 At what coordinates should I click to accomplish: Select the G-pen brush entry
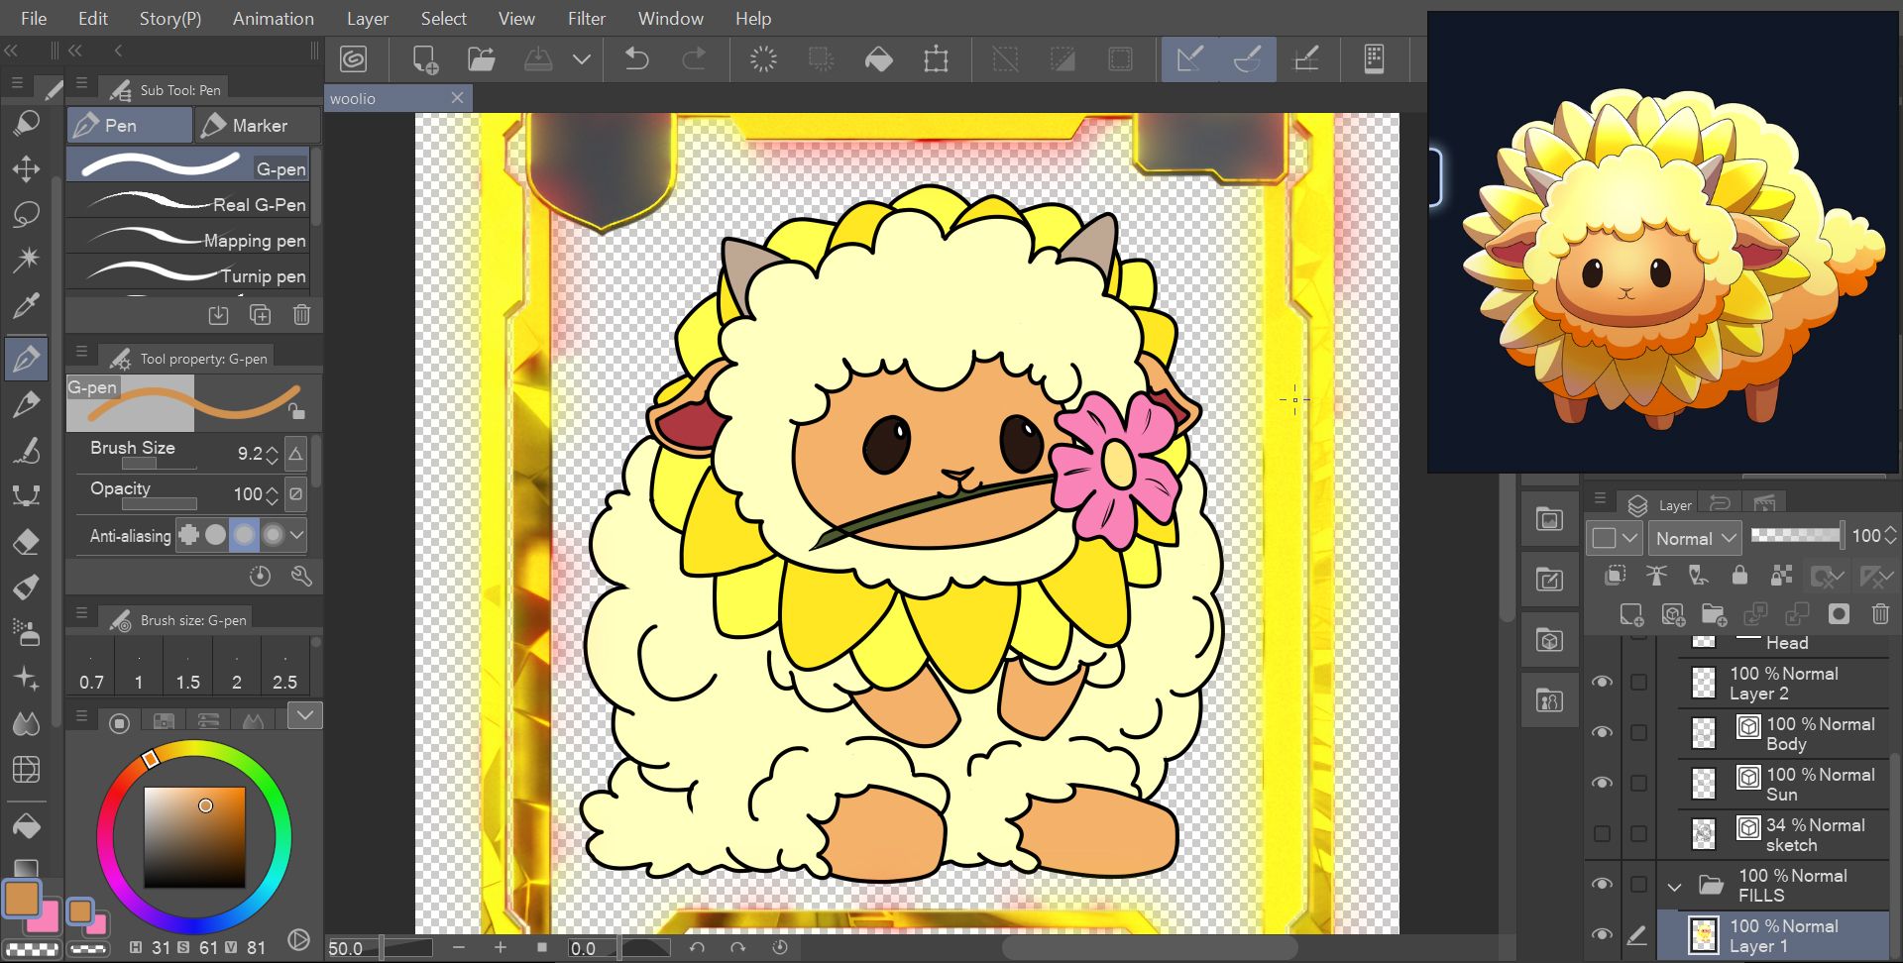pyautogui.click(x=188, y=166)
